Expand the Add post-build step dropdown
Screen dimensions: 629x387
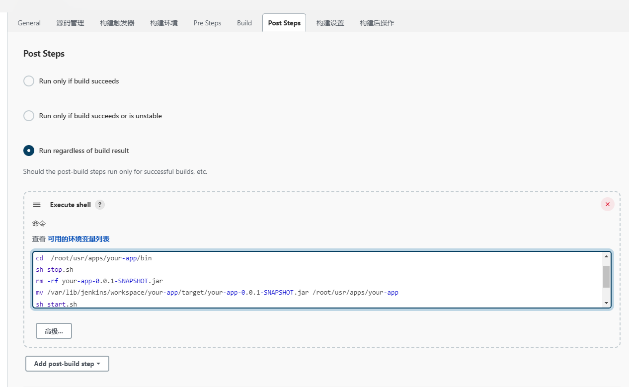pyautogui.click(x=67, y=364)
